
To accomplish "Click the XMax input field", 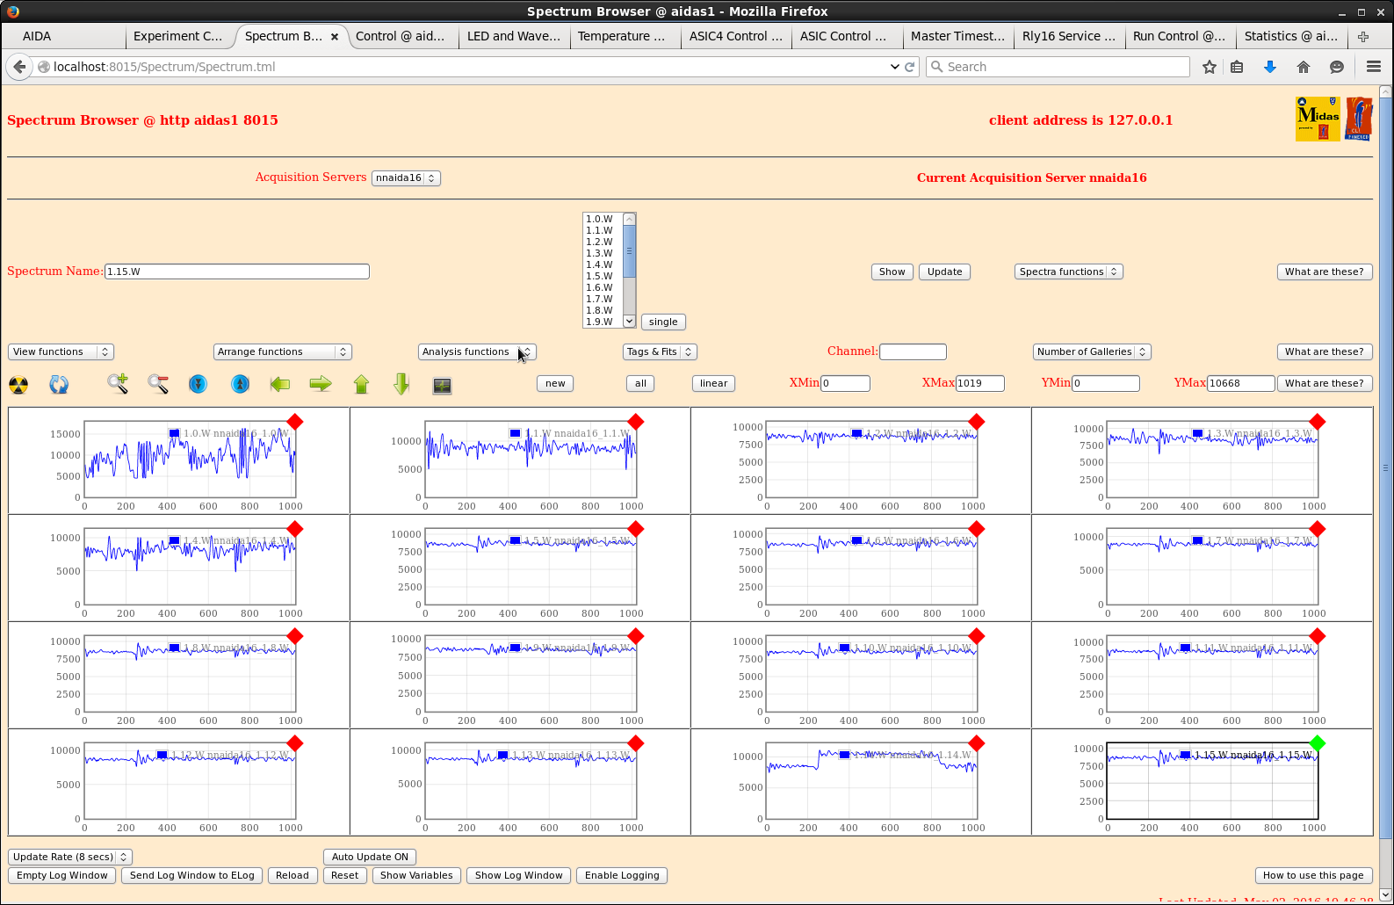I will pos(980,383).
